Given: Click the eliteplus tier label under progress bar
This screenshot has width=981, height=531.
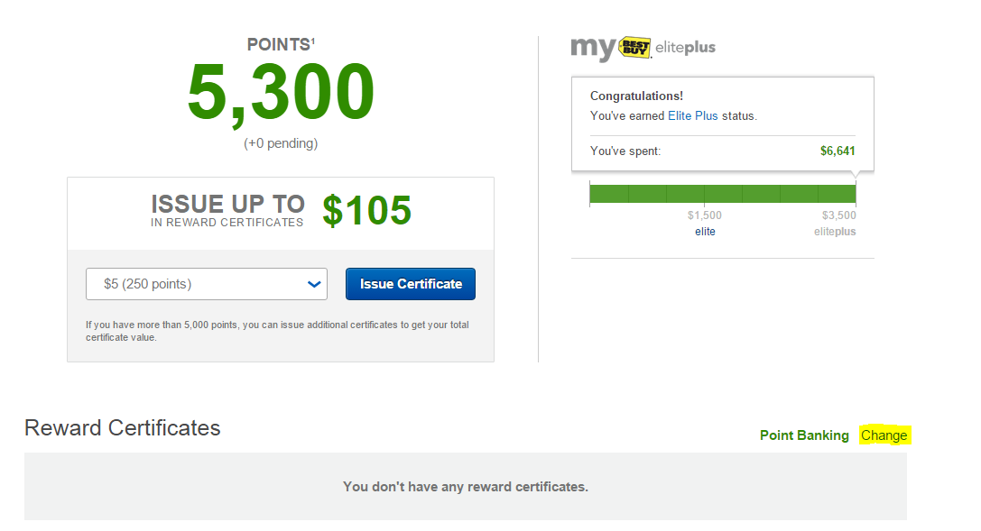Looking at the screenshot, I should click(835, 232).
